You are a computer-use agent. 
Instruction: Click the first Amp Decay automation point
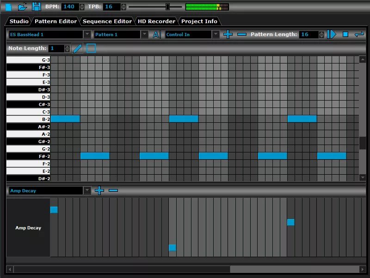click(x=54, y=210)
